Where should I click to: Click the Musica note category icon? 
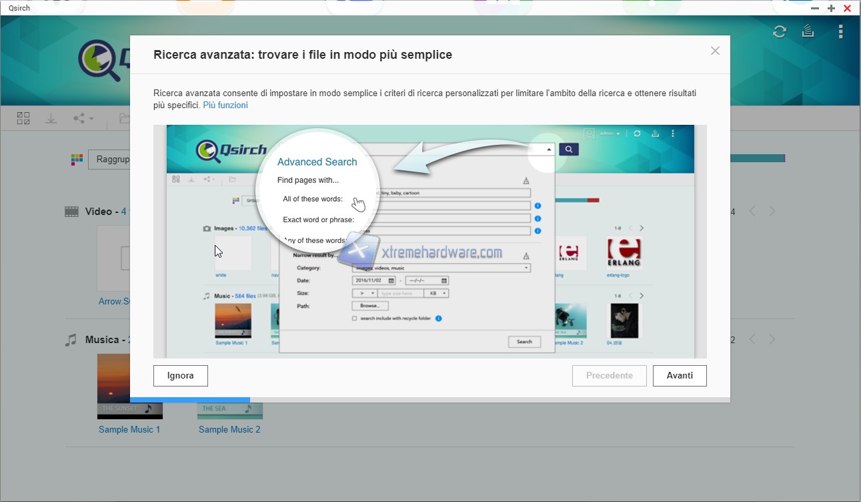coord(71,340)
